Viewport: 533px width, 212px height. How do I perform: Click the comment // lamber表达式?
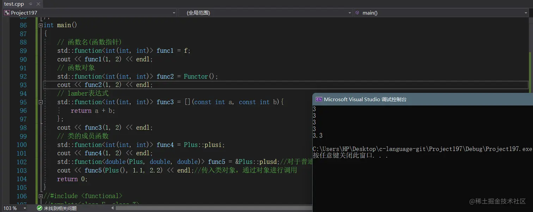(83, 94)
